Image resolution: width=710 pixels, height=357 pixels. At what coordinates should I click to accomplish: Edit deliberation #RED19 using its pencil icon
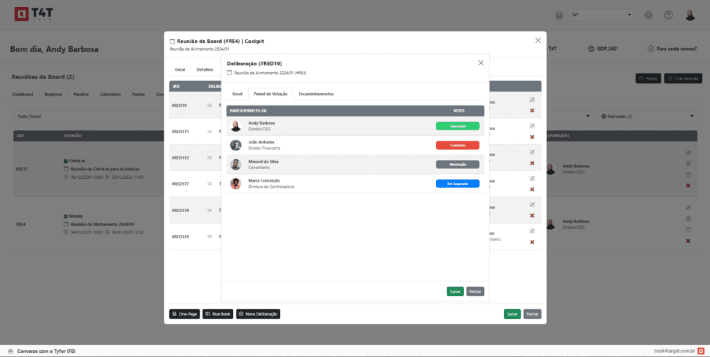point(532,100)
